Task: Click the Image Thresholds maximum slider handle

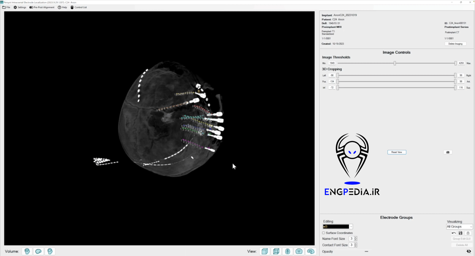Action: pos(455,63)
